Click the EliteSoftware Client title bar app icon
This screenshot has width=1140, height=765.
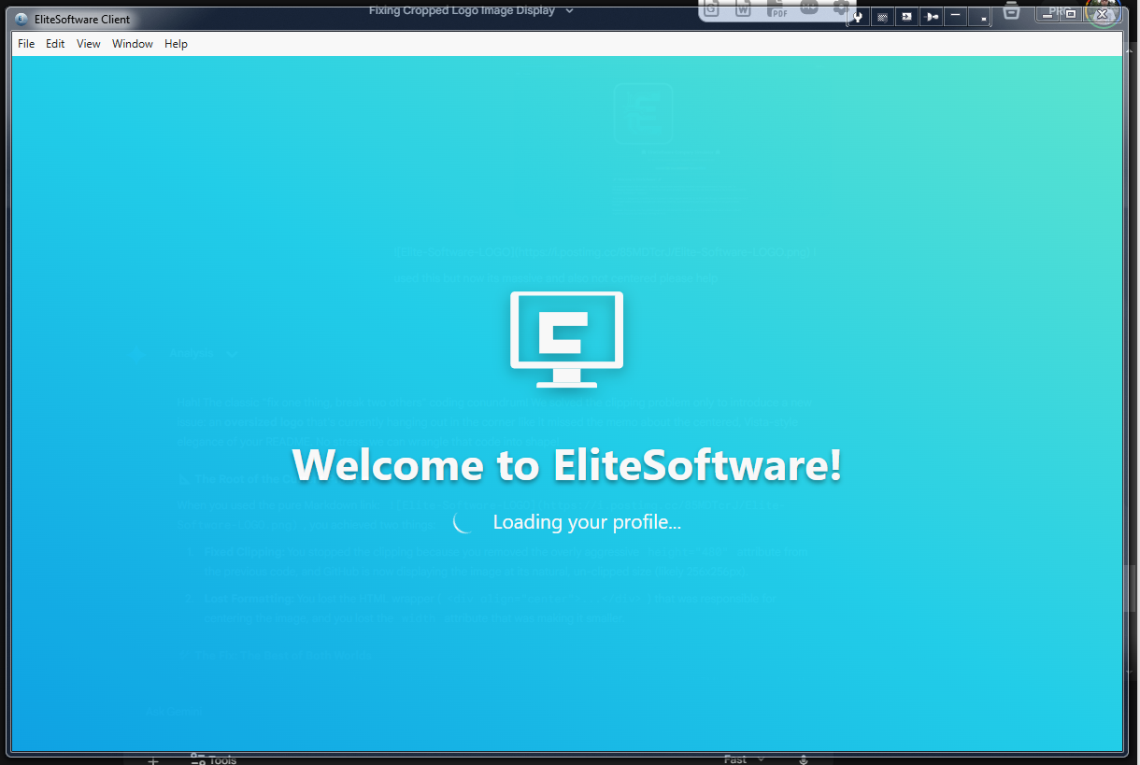tap(21, 19)
